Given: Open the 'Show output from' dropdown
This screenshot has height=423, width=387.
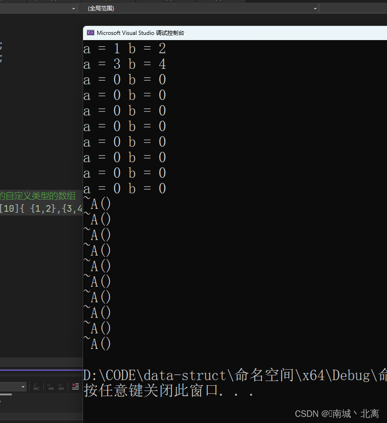Looking at the screenshot, I should 14,386.
